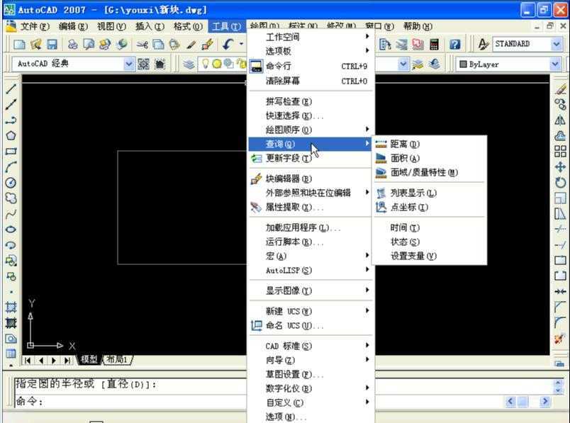Select the Spline draw tool
The height and width of the screenshot is (423, 570).
click(11, 214)
